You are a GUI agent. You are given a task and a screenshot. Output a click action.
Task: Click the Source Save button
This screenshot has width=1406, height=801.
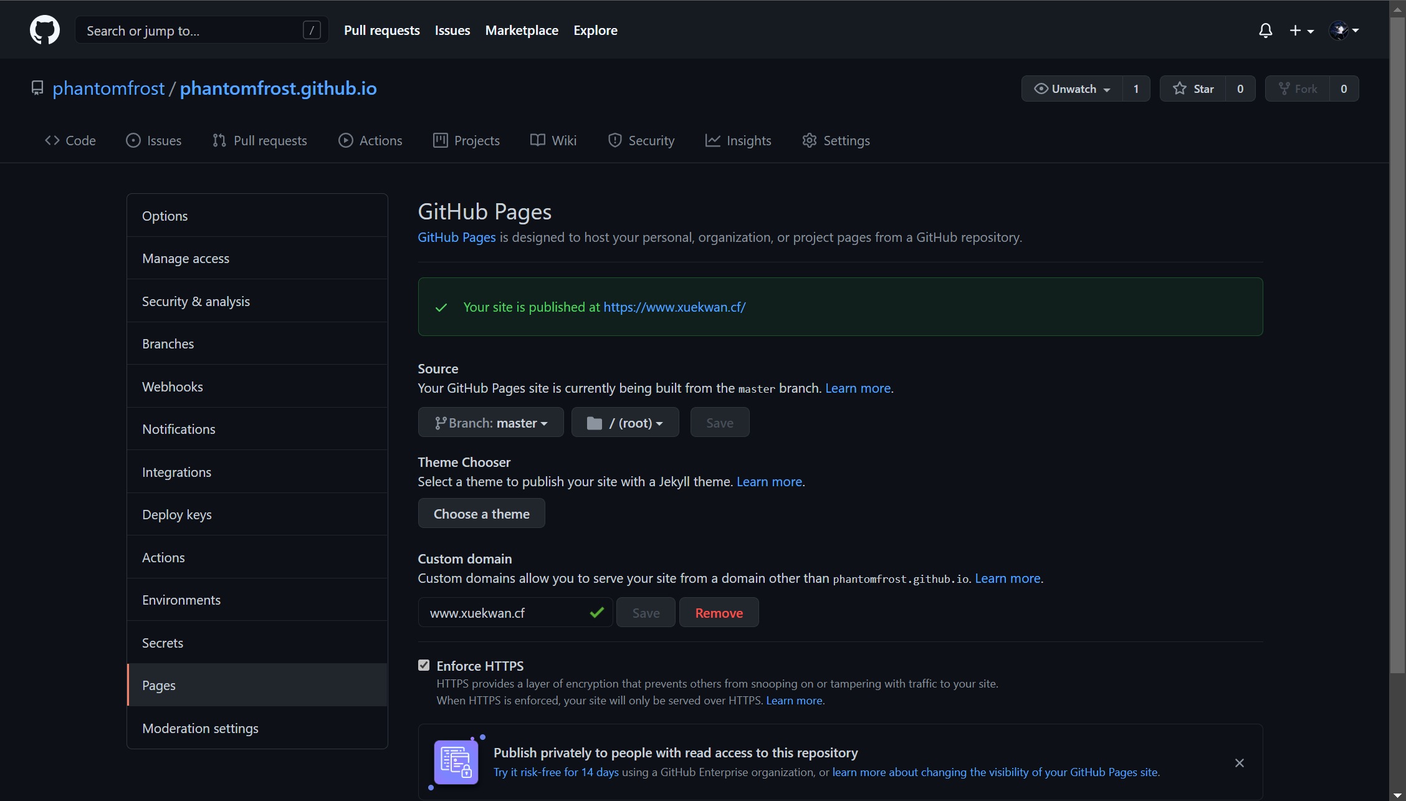(720, 423)
